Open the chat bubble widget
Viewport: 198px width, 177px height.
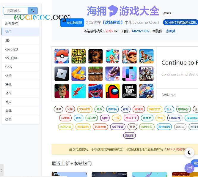tap(189, 168)
